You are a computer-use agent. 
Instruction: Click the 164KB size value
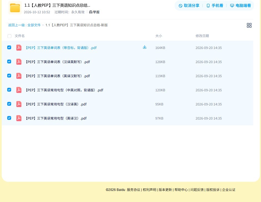pos(160,48)
